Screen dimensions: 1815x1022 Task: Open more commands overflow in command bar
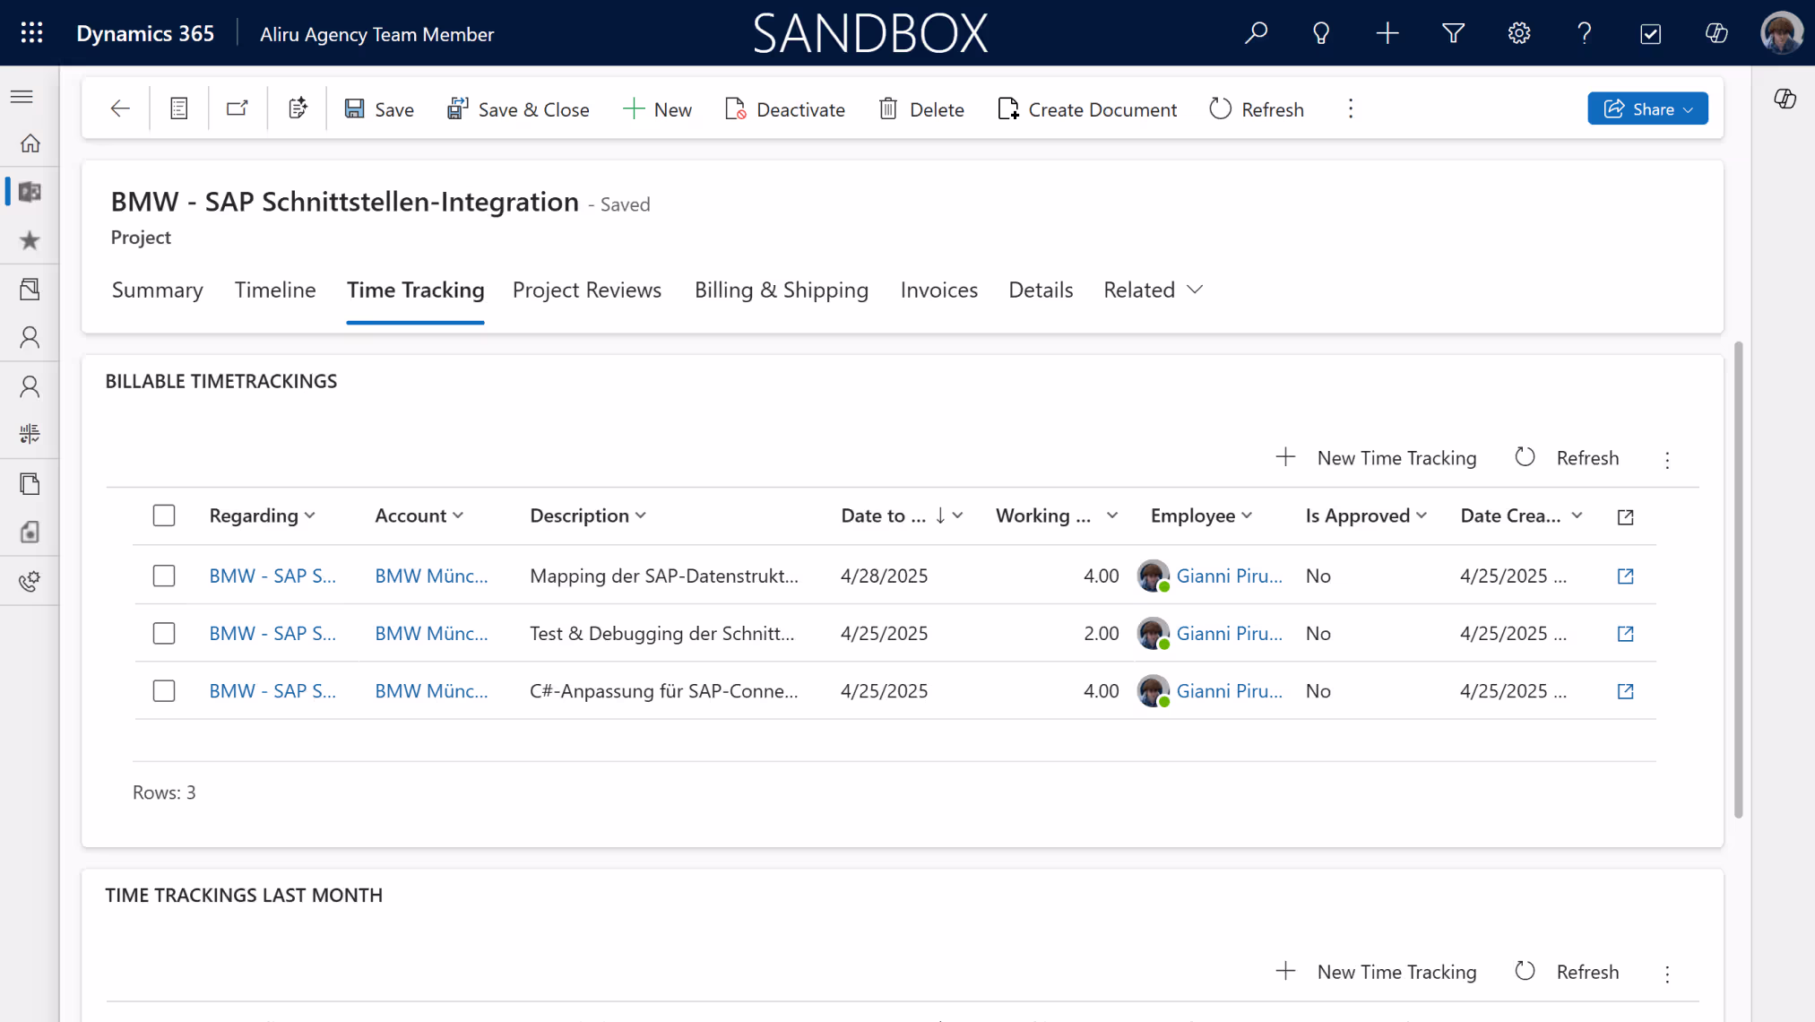point(1351,109)
